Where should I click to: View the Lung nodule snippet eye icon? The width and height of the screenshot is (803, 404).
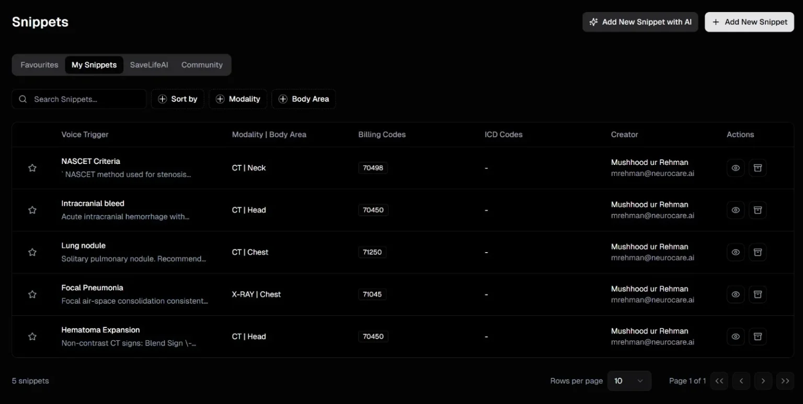(736, 252)
